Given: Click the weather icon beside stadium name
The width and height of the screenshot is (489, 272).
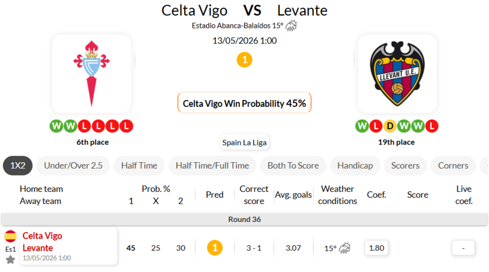Looking at the screenshot, I should point(291,26).
